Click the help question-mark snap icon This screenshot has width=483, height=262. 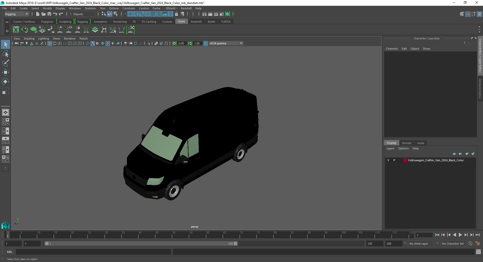tap(171, 14)
